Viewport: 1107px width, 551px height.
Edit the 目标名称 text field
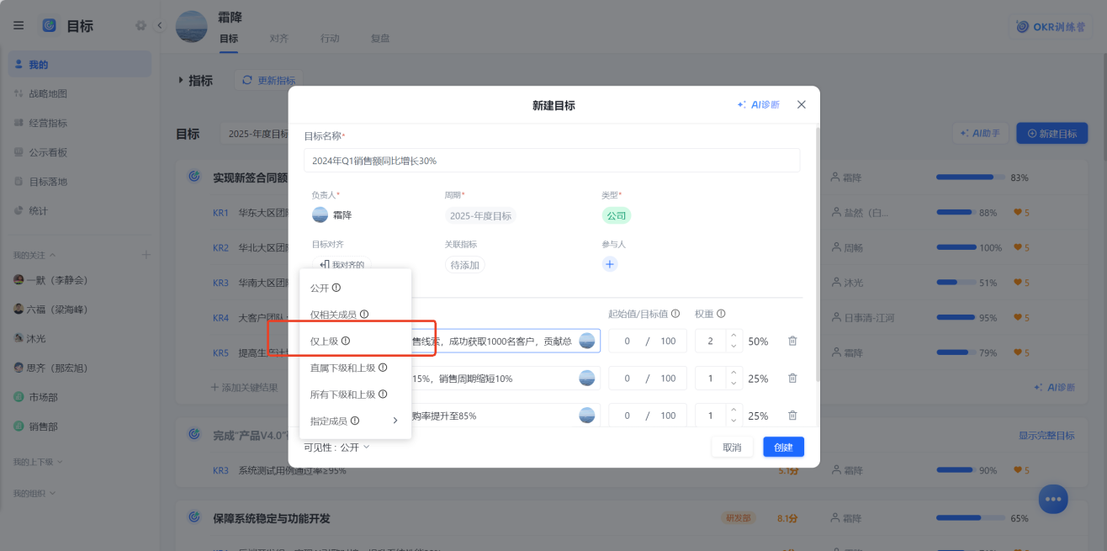[552, 160]
